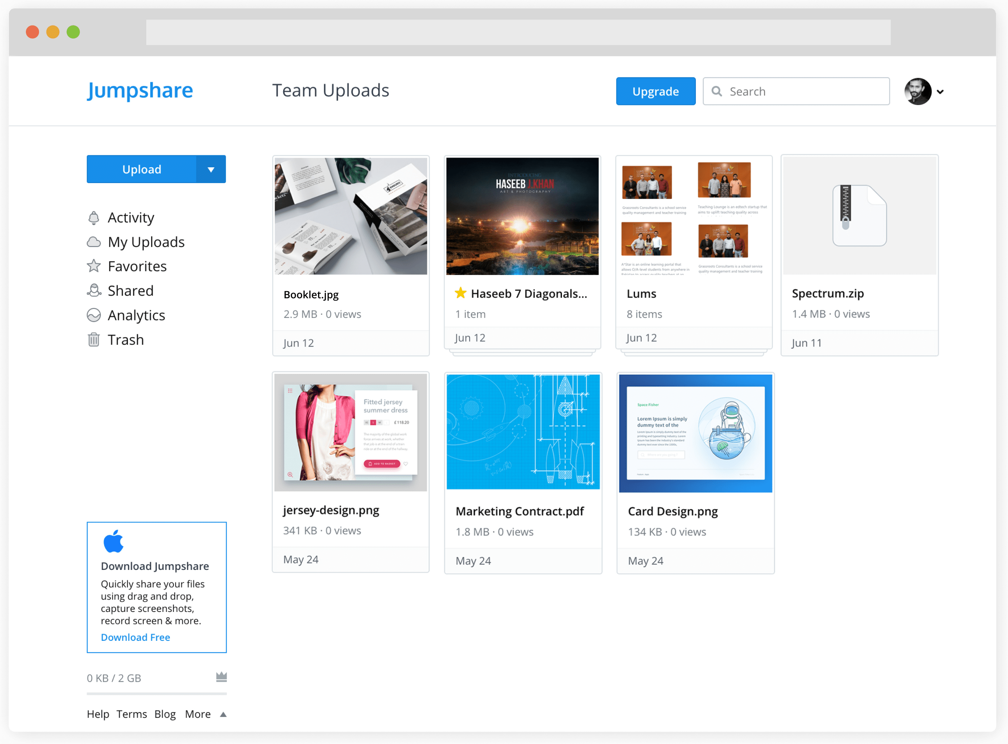The image size is (1008, 744).
Task: Click the jersey-design.png file name
Action: tap(331, 511)
